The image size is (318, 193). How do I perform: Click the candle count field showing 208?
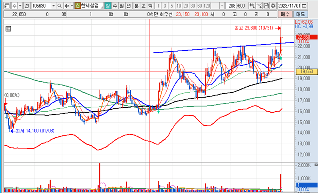pos(231,6)
